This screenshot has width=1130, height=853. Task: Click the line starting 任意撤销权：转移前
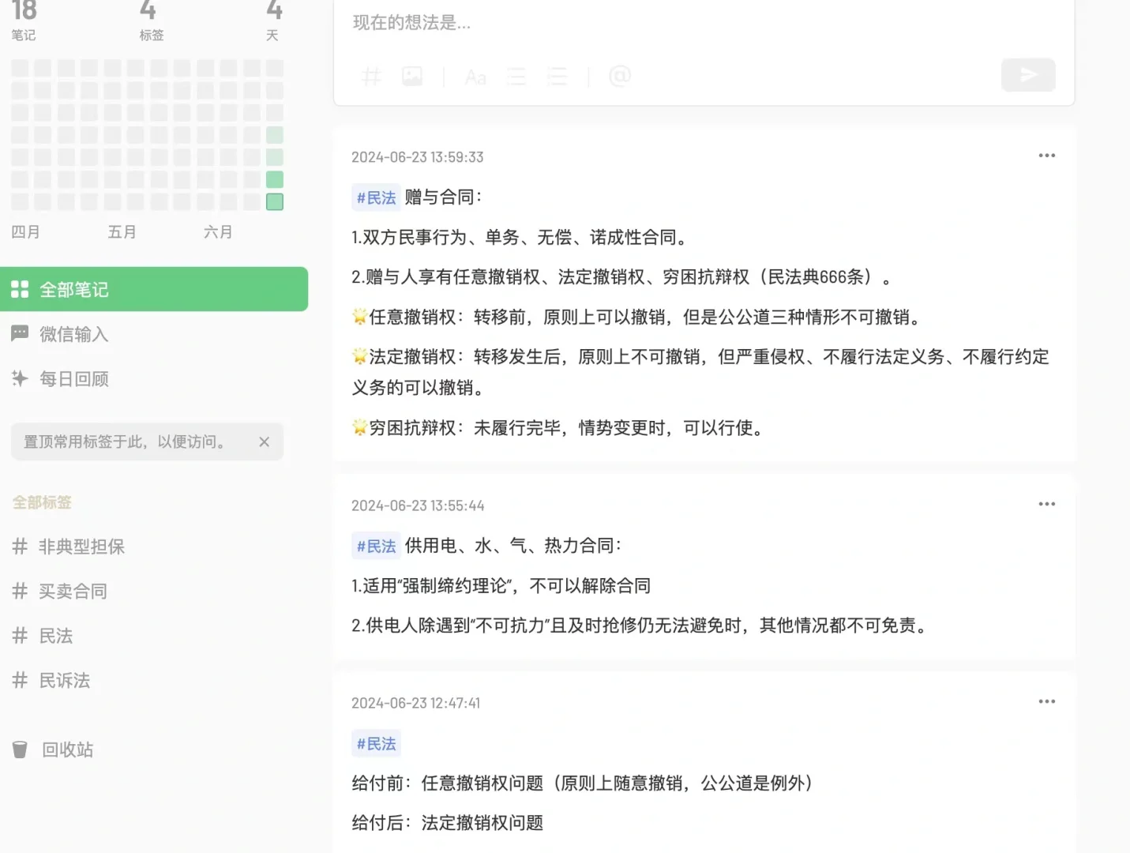tap(637, 317)
